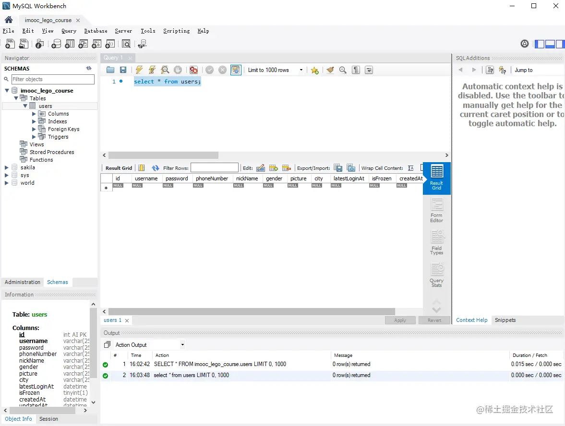Save the script to file
This screenshot has width=565, height=426.
(123, 70)
